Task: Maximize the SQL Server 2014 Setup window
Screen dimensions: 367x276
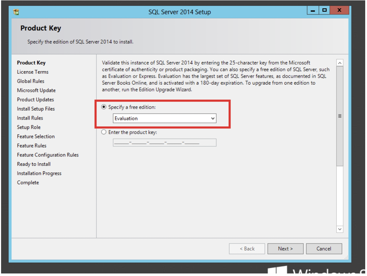Action: [x=324, y=10]
